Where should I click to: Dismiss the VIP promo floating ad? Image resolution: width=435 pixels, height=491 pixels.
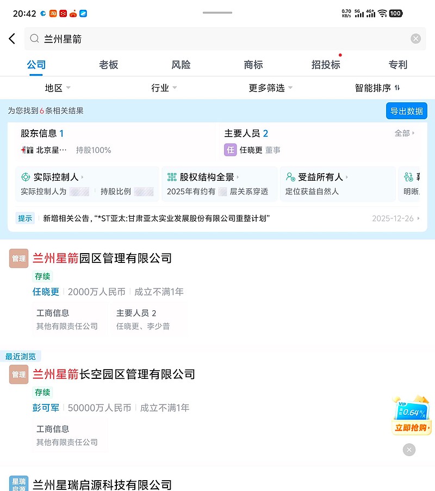point(409,450)
